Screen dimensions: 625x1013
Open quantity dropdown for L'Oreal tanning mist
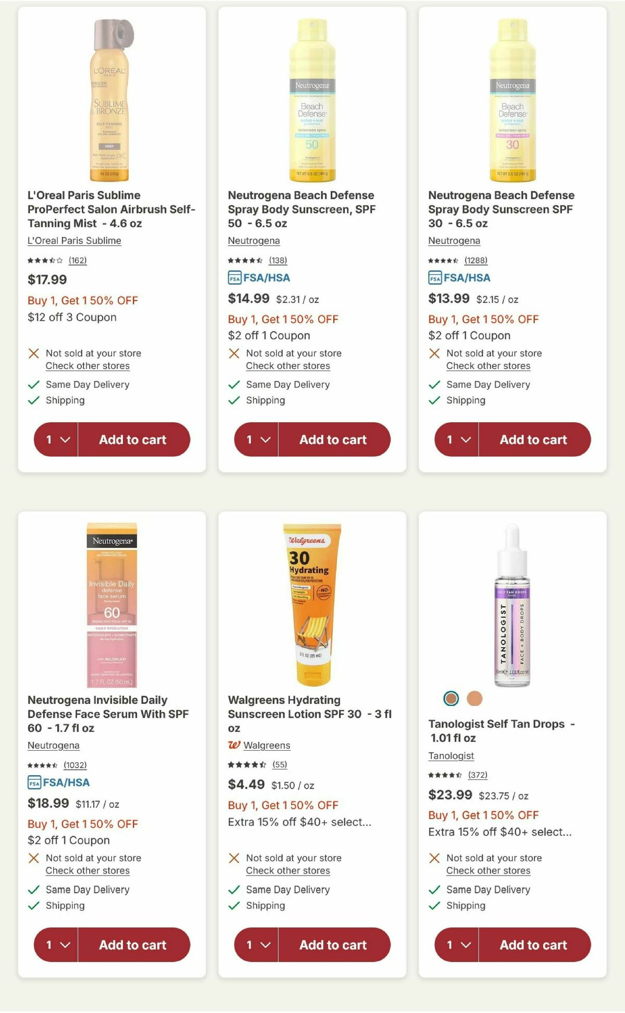(55, 439)
